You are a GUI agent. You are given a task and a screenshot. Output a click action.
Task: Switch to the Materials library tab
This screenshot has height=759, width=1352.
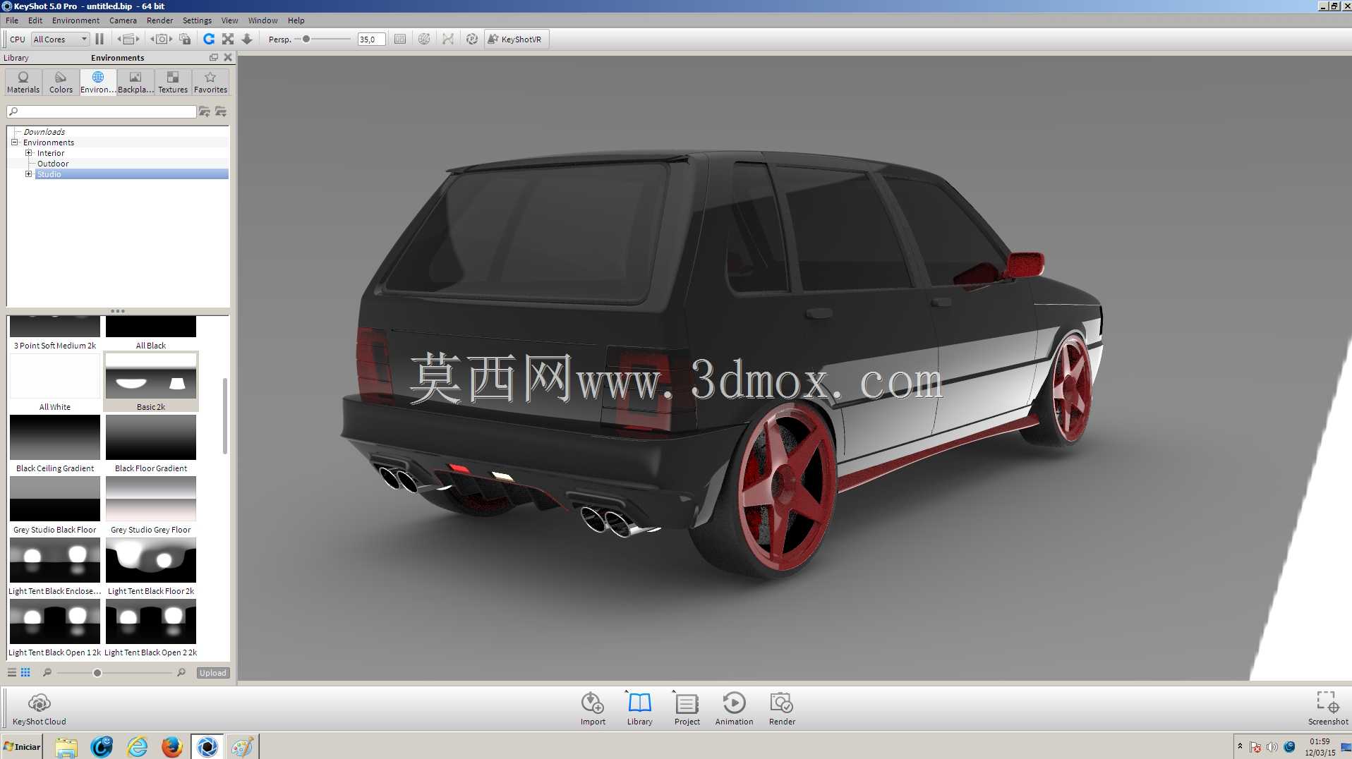click(x=23, y=82)
